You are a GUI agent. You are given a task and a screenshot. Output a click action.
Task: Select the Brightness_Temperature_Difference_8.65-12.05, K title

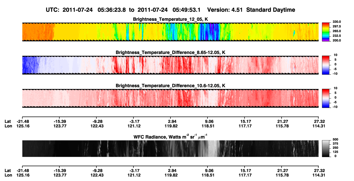coord(171,52)
